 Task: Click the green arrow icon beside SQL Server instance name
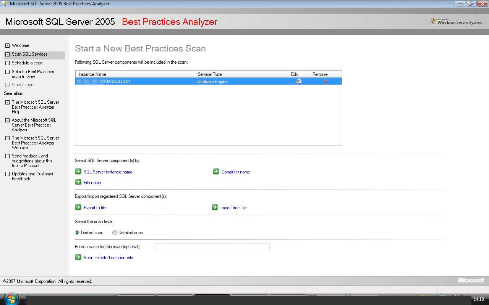(x=78, y=172)
